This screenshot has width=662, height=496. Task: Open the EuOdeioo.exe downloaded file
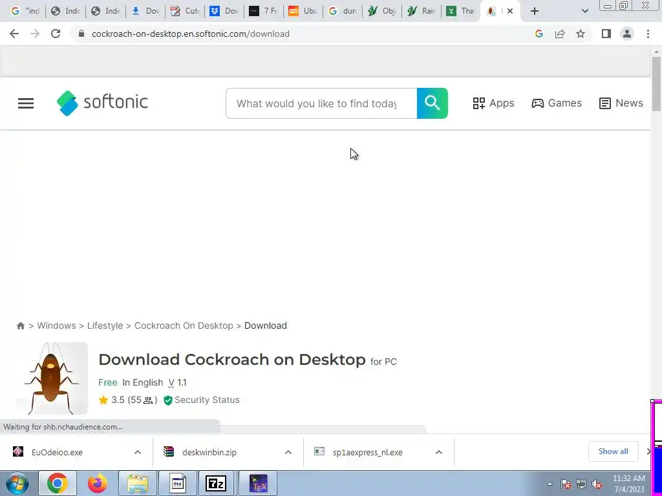pos(57,452)
